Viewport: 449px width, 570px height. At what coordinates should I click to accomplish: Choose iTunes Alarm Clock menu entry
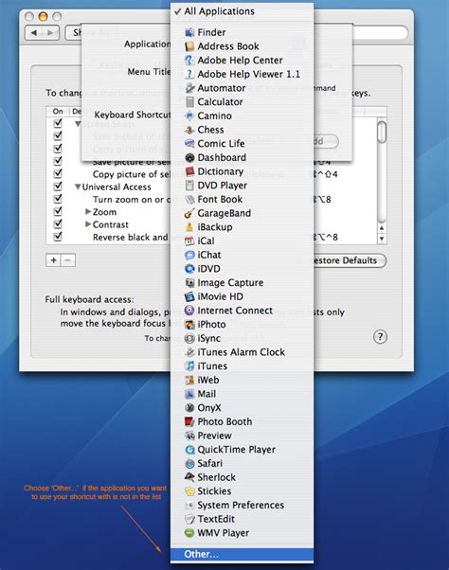(242, 352)
